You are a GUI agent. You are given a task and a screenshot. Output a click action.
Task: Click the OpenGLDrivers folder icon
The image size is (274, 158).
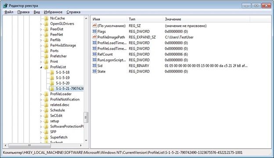pos(46,24)
